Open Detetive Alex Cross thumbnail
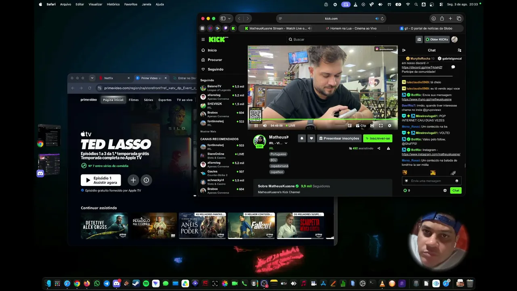Image resolution: width=517 pixels, height=291 pixels. point(104,226)
